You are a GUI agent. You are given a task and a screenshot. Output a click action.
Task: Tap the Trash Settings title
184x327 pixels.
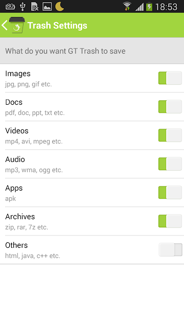point(57,26)
